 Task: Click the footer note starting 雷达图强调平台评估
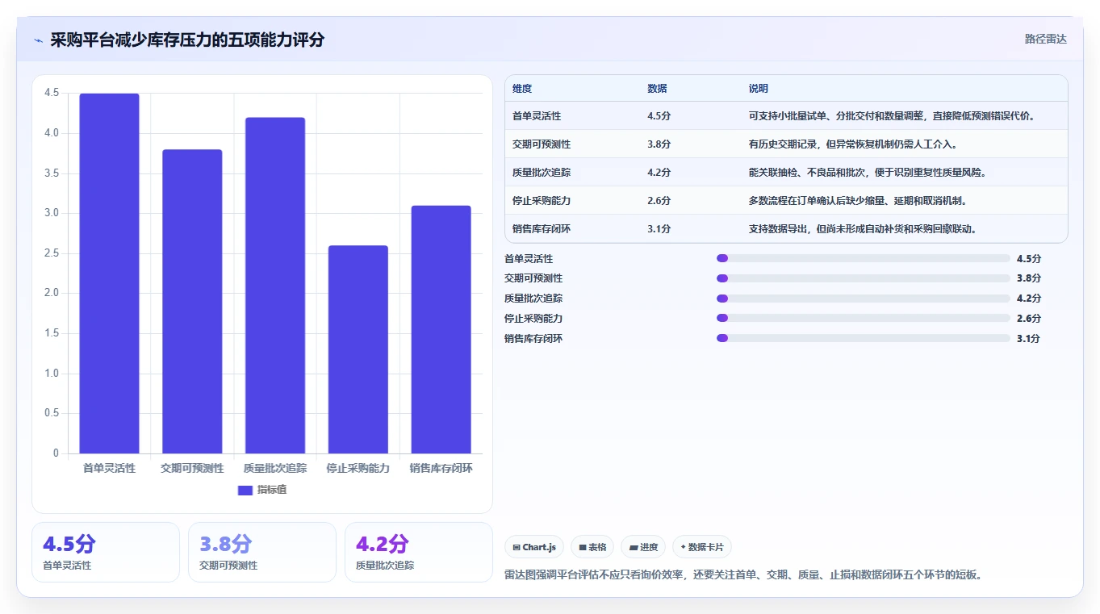743,575
